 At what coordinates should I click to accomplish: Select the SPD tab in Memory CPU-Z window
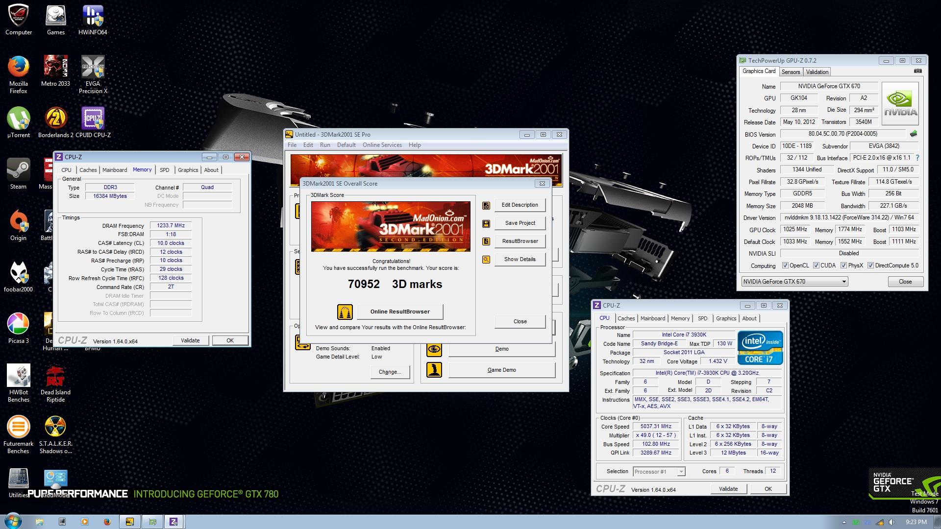click(165, 170)
